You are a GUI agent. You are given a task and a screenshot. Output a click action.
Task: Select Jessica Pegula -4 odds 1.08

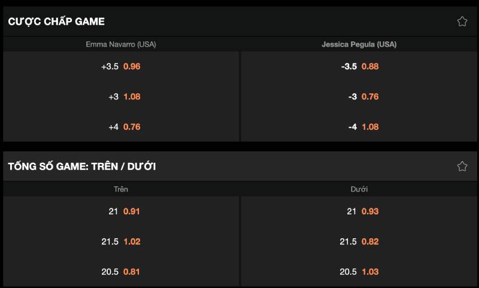(x=359, y=127)
